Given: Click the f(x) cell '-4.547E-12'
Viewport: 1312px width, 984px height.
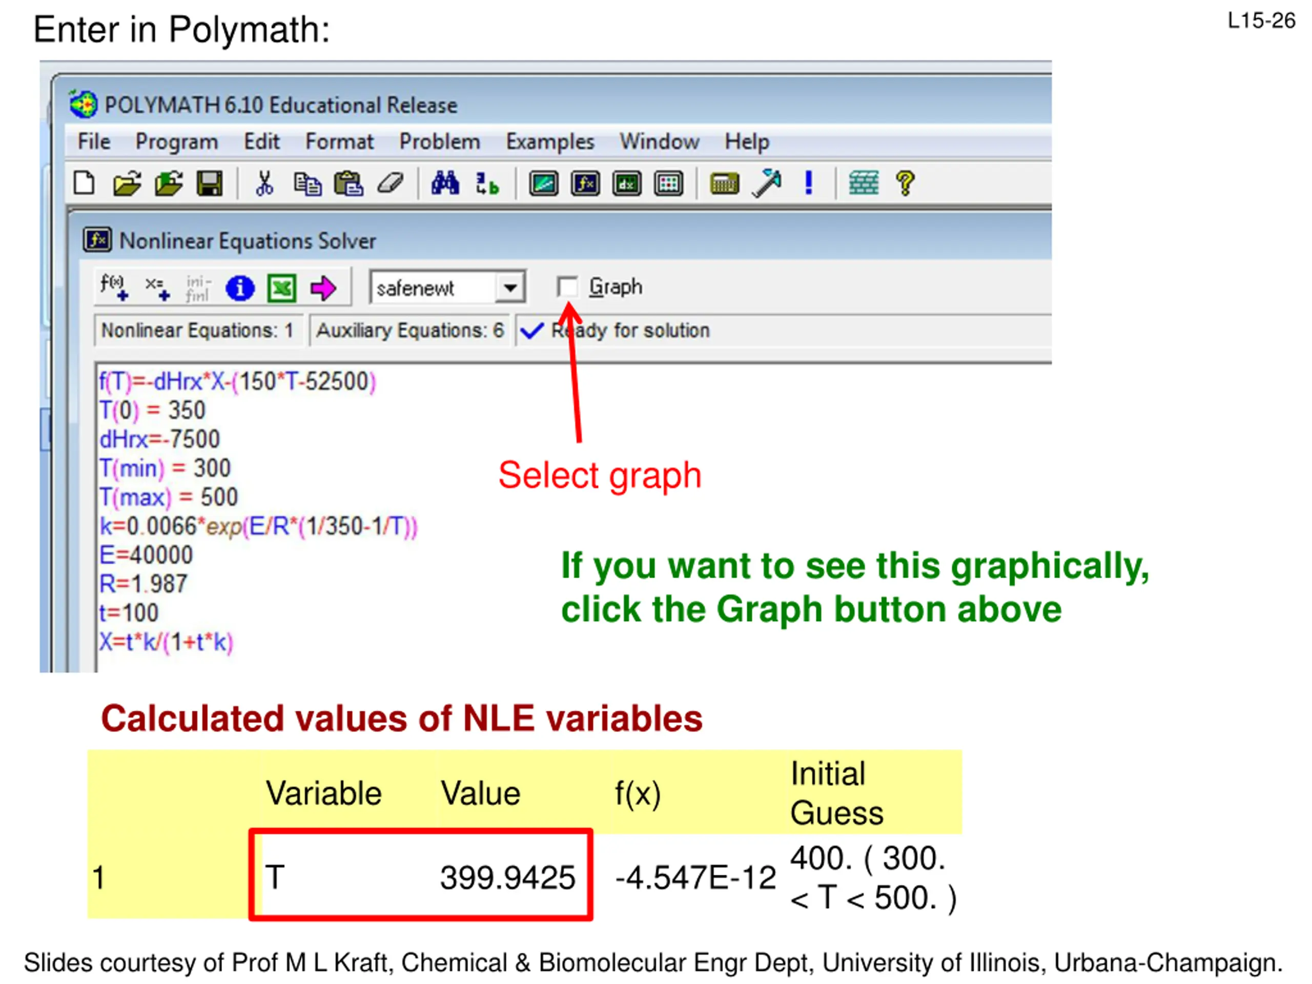Looking at the screenshot, I should point(695,878).
